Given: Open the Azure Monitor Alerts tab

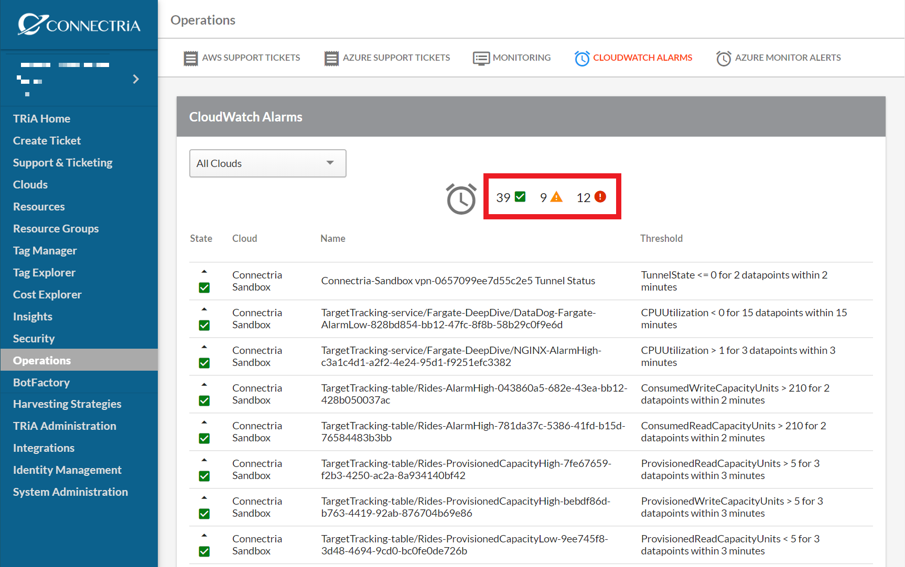Looking at the screenshot, I should (x=779, y=58).
